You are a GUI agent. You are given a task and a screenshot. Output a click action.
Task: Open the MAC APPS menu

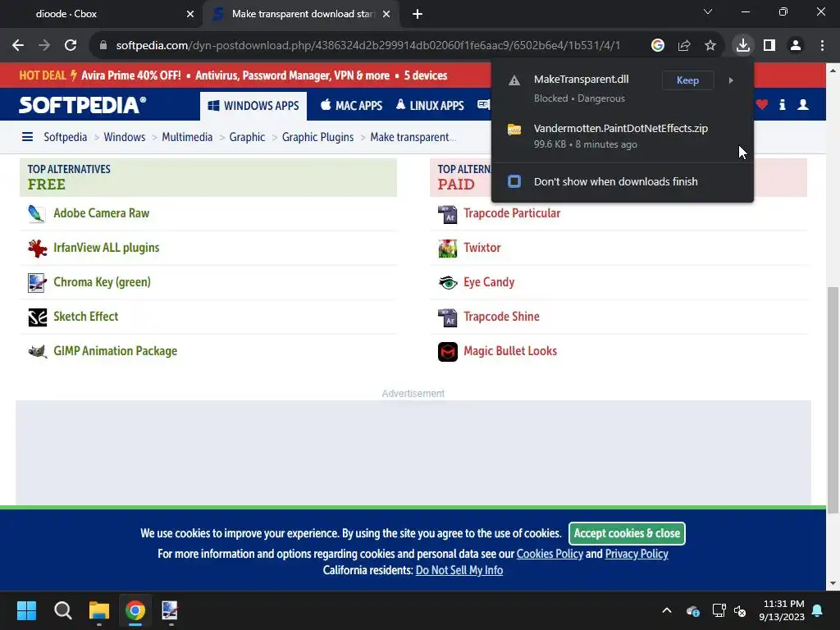coord(351,106)
